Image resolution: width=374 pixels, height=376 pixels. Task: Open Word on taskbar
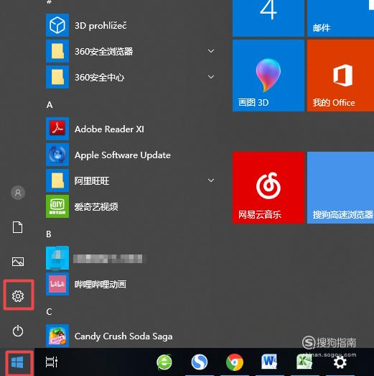coord(269,362)
